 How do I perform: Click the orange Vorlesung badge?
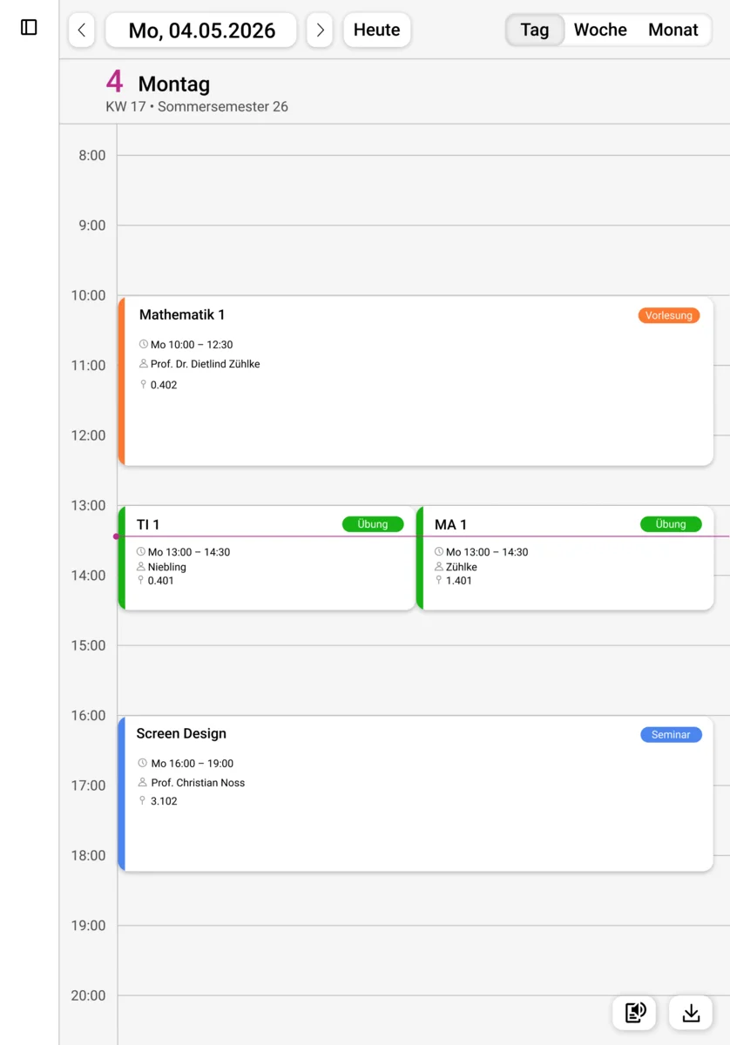coord(669,315)
